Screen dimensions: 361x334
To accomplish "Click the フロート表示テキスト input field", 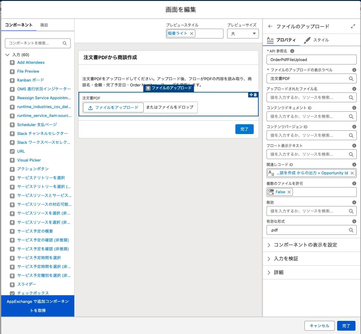I will pyautogui.click(x=311, y=154).
